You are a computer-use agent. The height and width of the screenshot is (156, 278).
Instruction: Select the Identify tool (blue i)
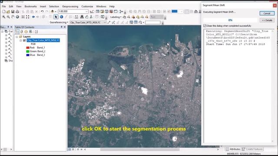(x=61, y=17)
